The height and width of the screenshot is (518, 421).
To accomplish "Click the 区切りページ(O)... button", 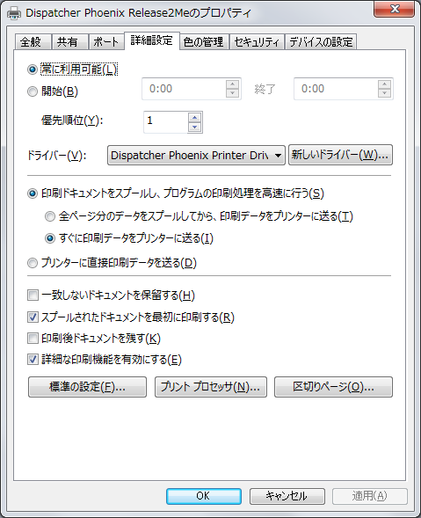I will tap(333, 387).
